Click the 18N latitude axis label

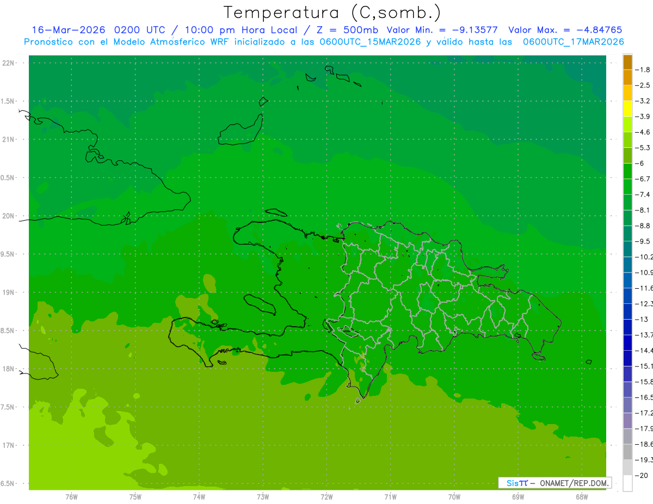pos(9,369)
